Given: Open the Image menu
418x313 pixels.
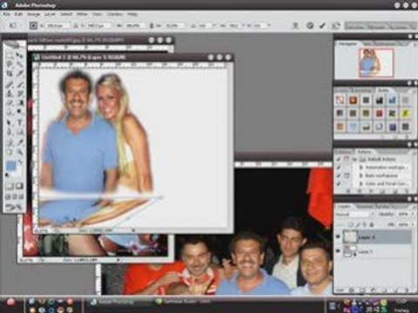Looking at the screenshot, I should 33,14.
